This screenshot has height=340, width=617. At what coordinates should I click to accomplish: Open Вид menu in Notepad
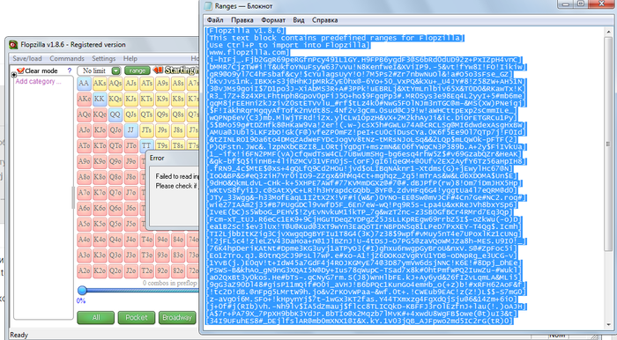click(298, 20)
